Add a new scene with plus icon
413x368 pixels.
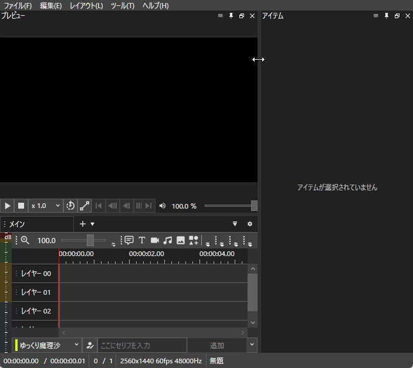tap(83, 224)
